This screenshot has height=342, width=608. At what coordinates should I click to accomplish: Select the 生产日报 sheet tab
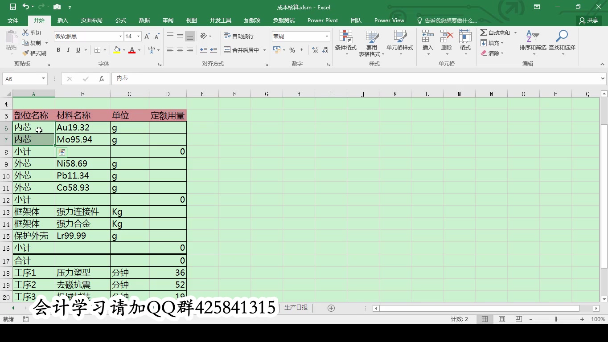(x=296, y=308)
